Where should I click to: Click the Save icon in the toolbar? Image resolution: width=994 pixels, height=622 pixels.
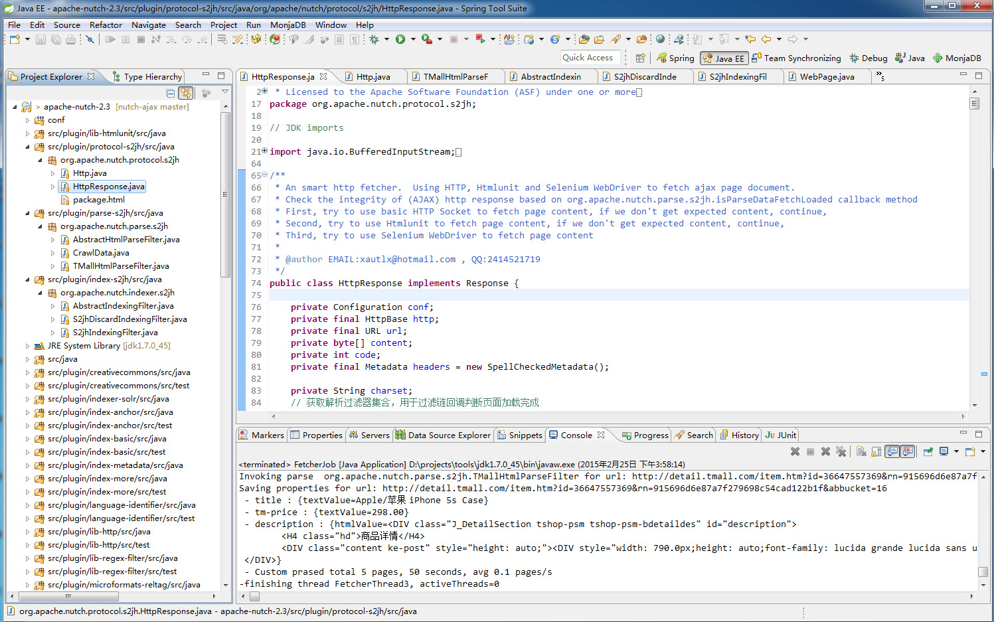click(x=41, y=40)
